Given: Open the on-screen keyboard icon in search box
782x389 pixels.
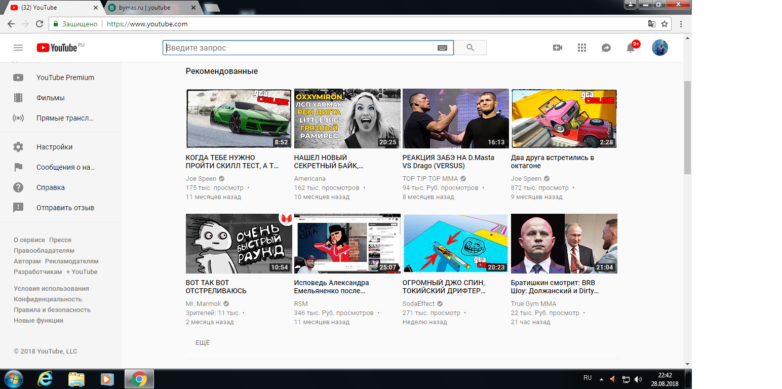Looking at the screenshot, I should [442, 48].
